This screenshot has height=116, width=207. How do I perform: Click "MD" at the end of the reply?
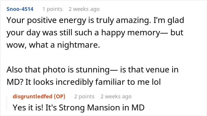(x=138, y=107)
